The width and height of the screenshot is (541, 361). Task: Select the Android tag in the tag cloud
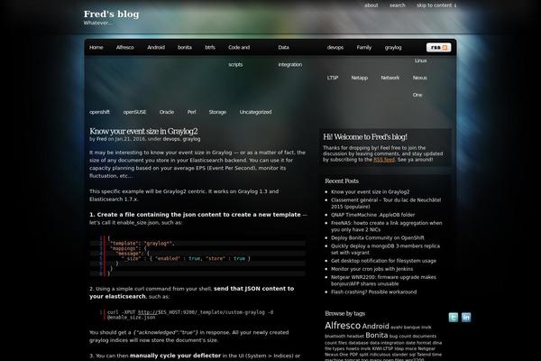click(375, 326)
